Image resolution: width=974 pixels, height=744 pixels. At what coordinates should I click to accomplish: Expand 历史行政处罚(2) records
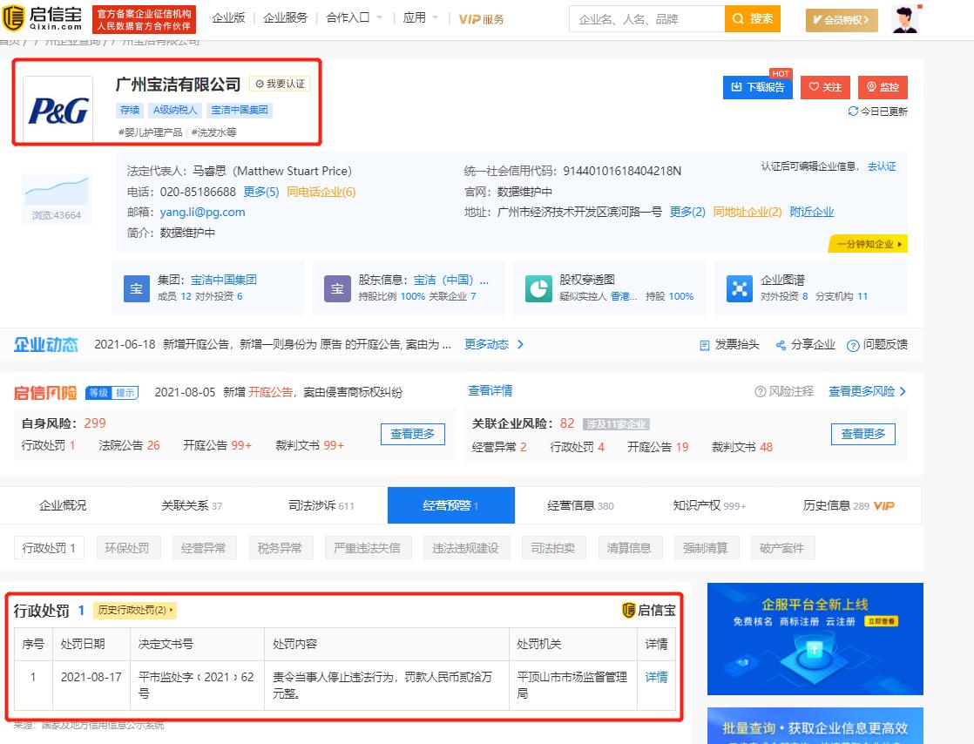135,610
